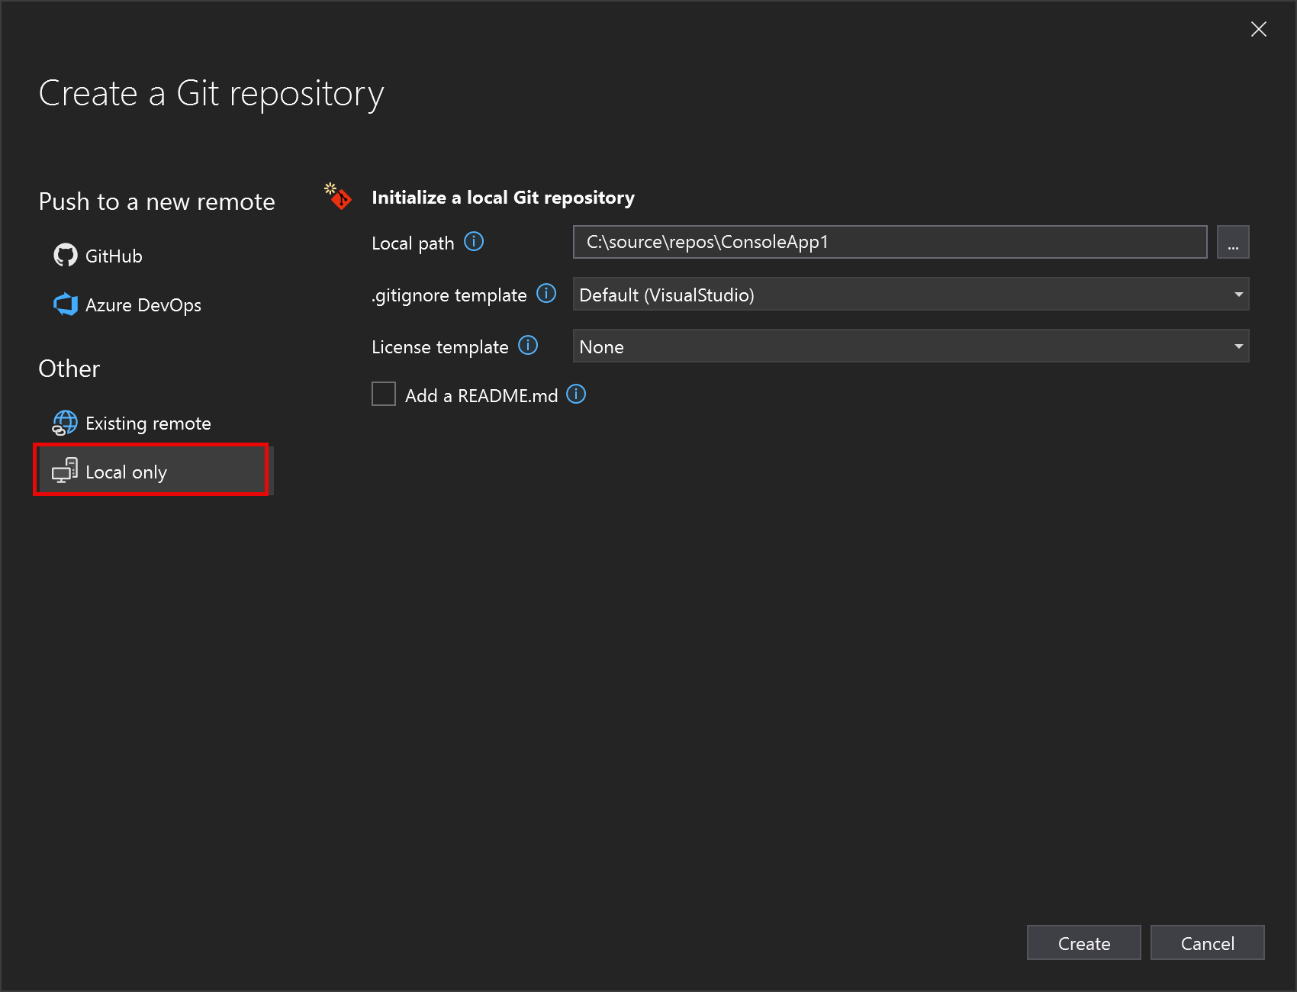Click the Git logo next to Initialize heading

tap(338, 197)
